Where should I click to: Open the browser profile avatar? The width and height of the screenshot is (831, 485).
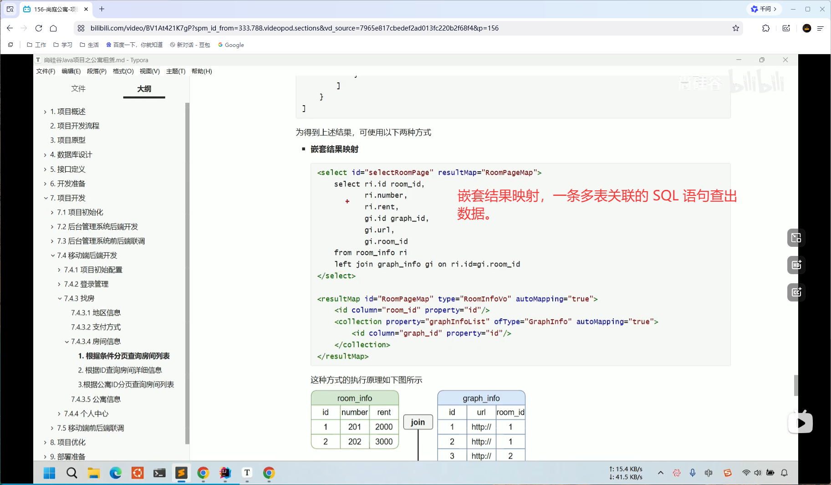[x=807, y=28]
